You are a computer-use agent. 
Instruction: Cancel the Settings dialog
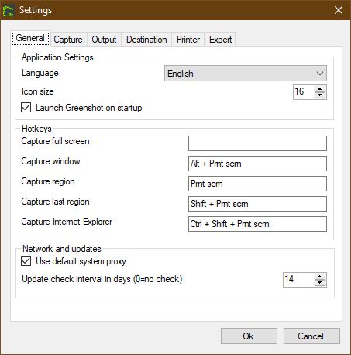[311, 336]
